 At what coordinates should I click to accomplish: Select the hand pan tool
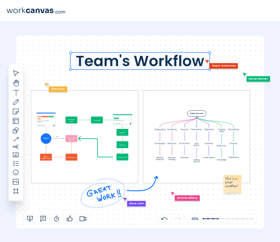click(16, 83)
